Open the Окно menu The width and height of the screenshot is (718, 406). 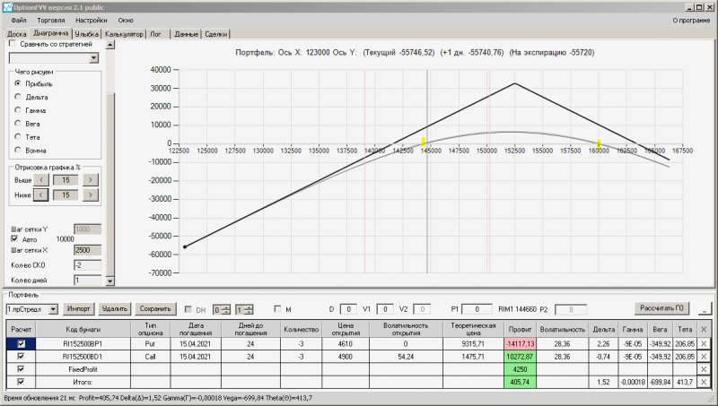point(126,20)
